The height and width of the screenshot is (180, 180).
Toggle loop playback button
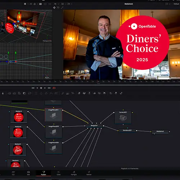(54, 88)
